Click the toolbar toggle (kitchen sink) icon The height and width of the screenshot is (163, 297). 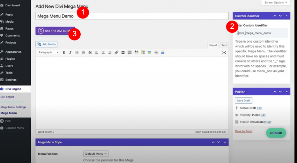coord(130,53)
